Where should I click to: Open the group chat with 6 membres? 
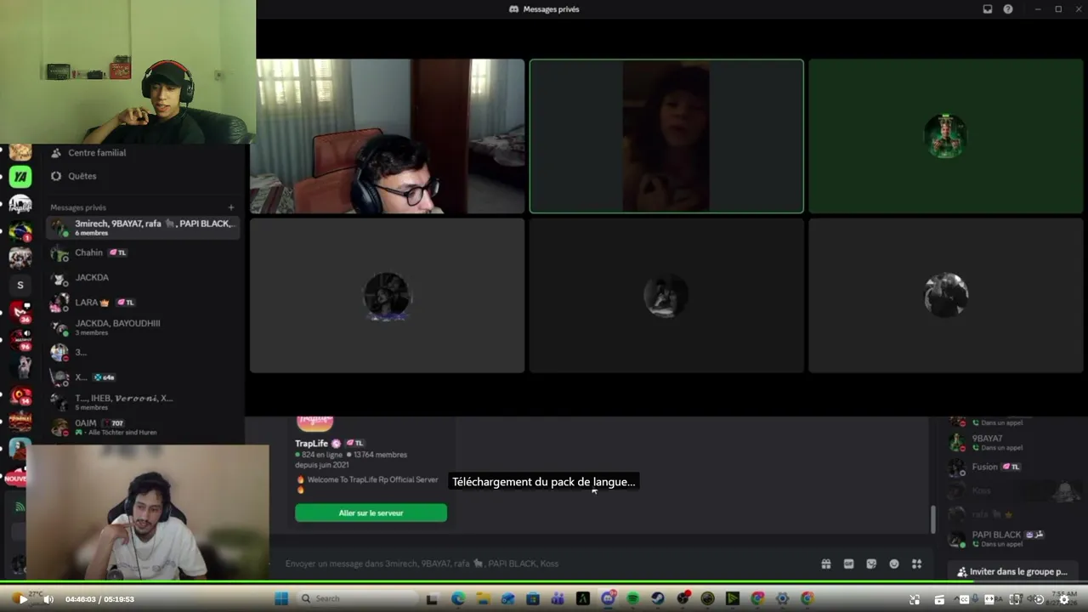tap(143, 228)
